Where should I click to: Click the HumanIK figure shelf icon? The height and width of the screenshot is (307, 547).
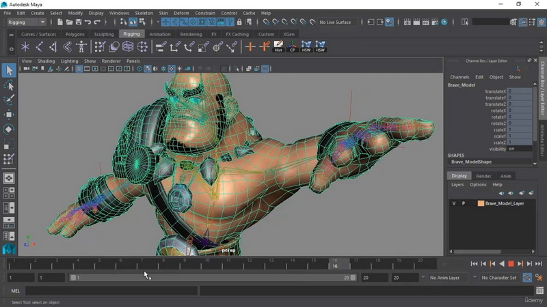[81, 46]
